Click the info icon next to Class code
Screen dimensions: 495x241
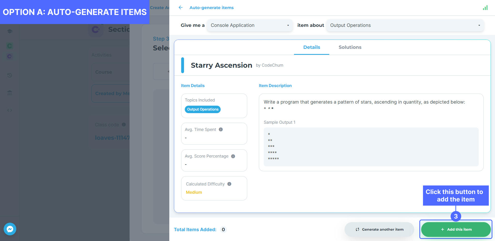point(124,125)
